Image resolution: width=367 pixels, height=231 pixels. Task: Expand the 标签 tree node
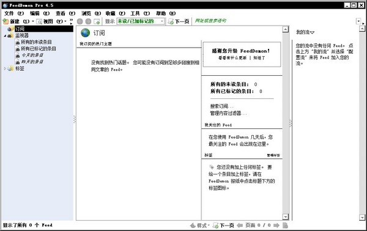pos(5,68)
